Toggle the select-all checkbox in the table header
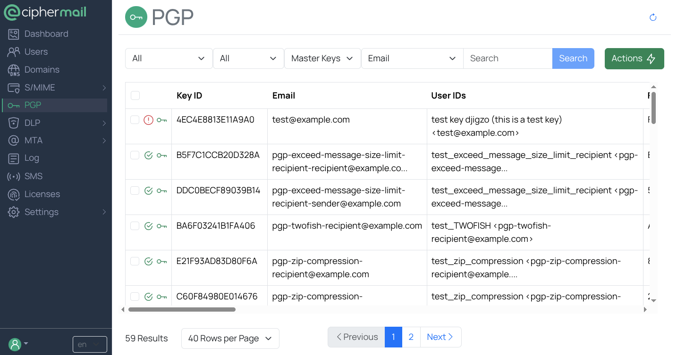Viewport: 677px width, 355px height. (x=135, y=96)
